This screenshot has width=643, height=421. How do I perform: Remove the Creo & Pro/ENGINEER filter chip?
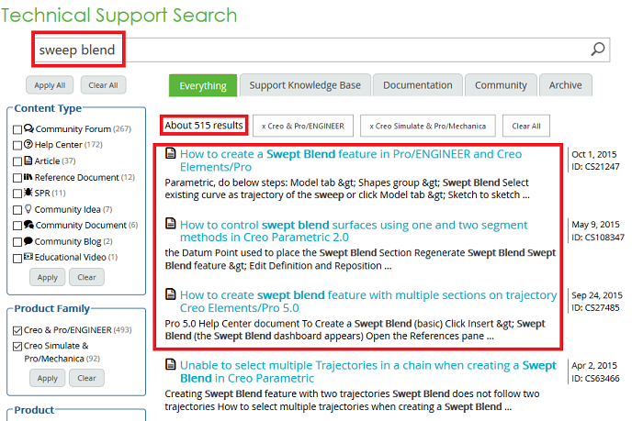click(303, 126)
